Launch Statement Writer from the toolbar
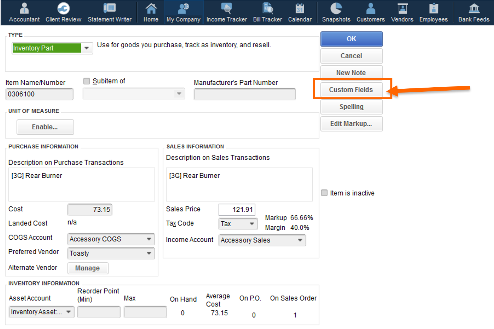The image size is (494, 329). click(110, 12)
